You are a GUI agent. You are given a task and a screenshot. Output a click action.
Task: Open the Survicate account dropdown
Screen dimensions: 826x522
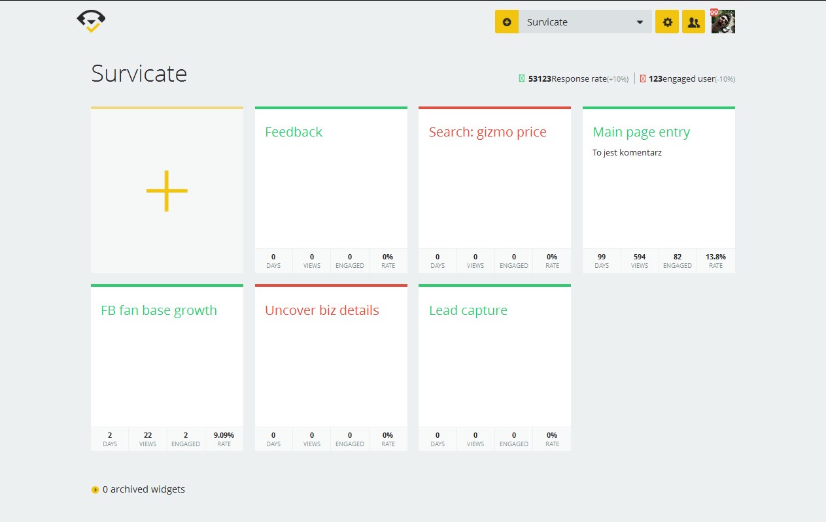point(585,22)
